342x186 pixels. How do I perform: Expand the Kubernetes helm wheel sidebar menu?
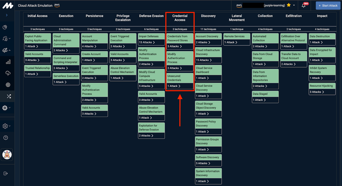[x=6, y=108]
